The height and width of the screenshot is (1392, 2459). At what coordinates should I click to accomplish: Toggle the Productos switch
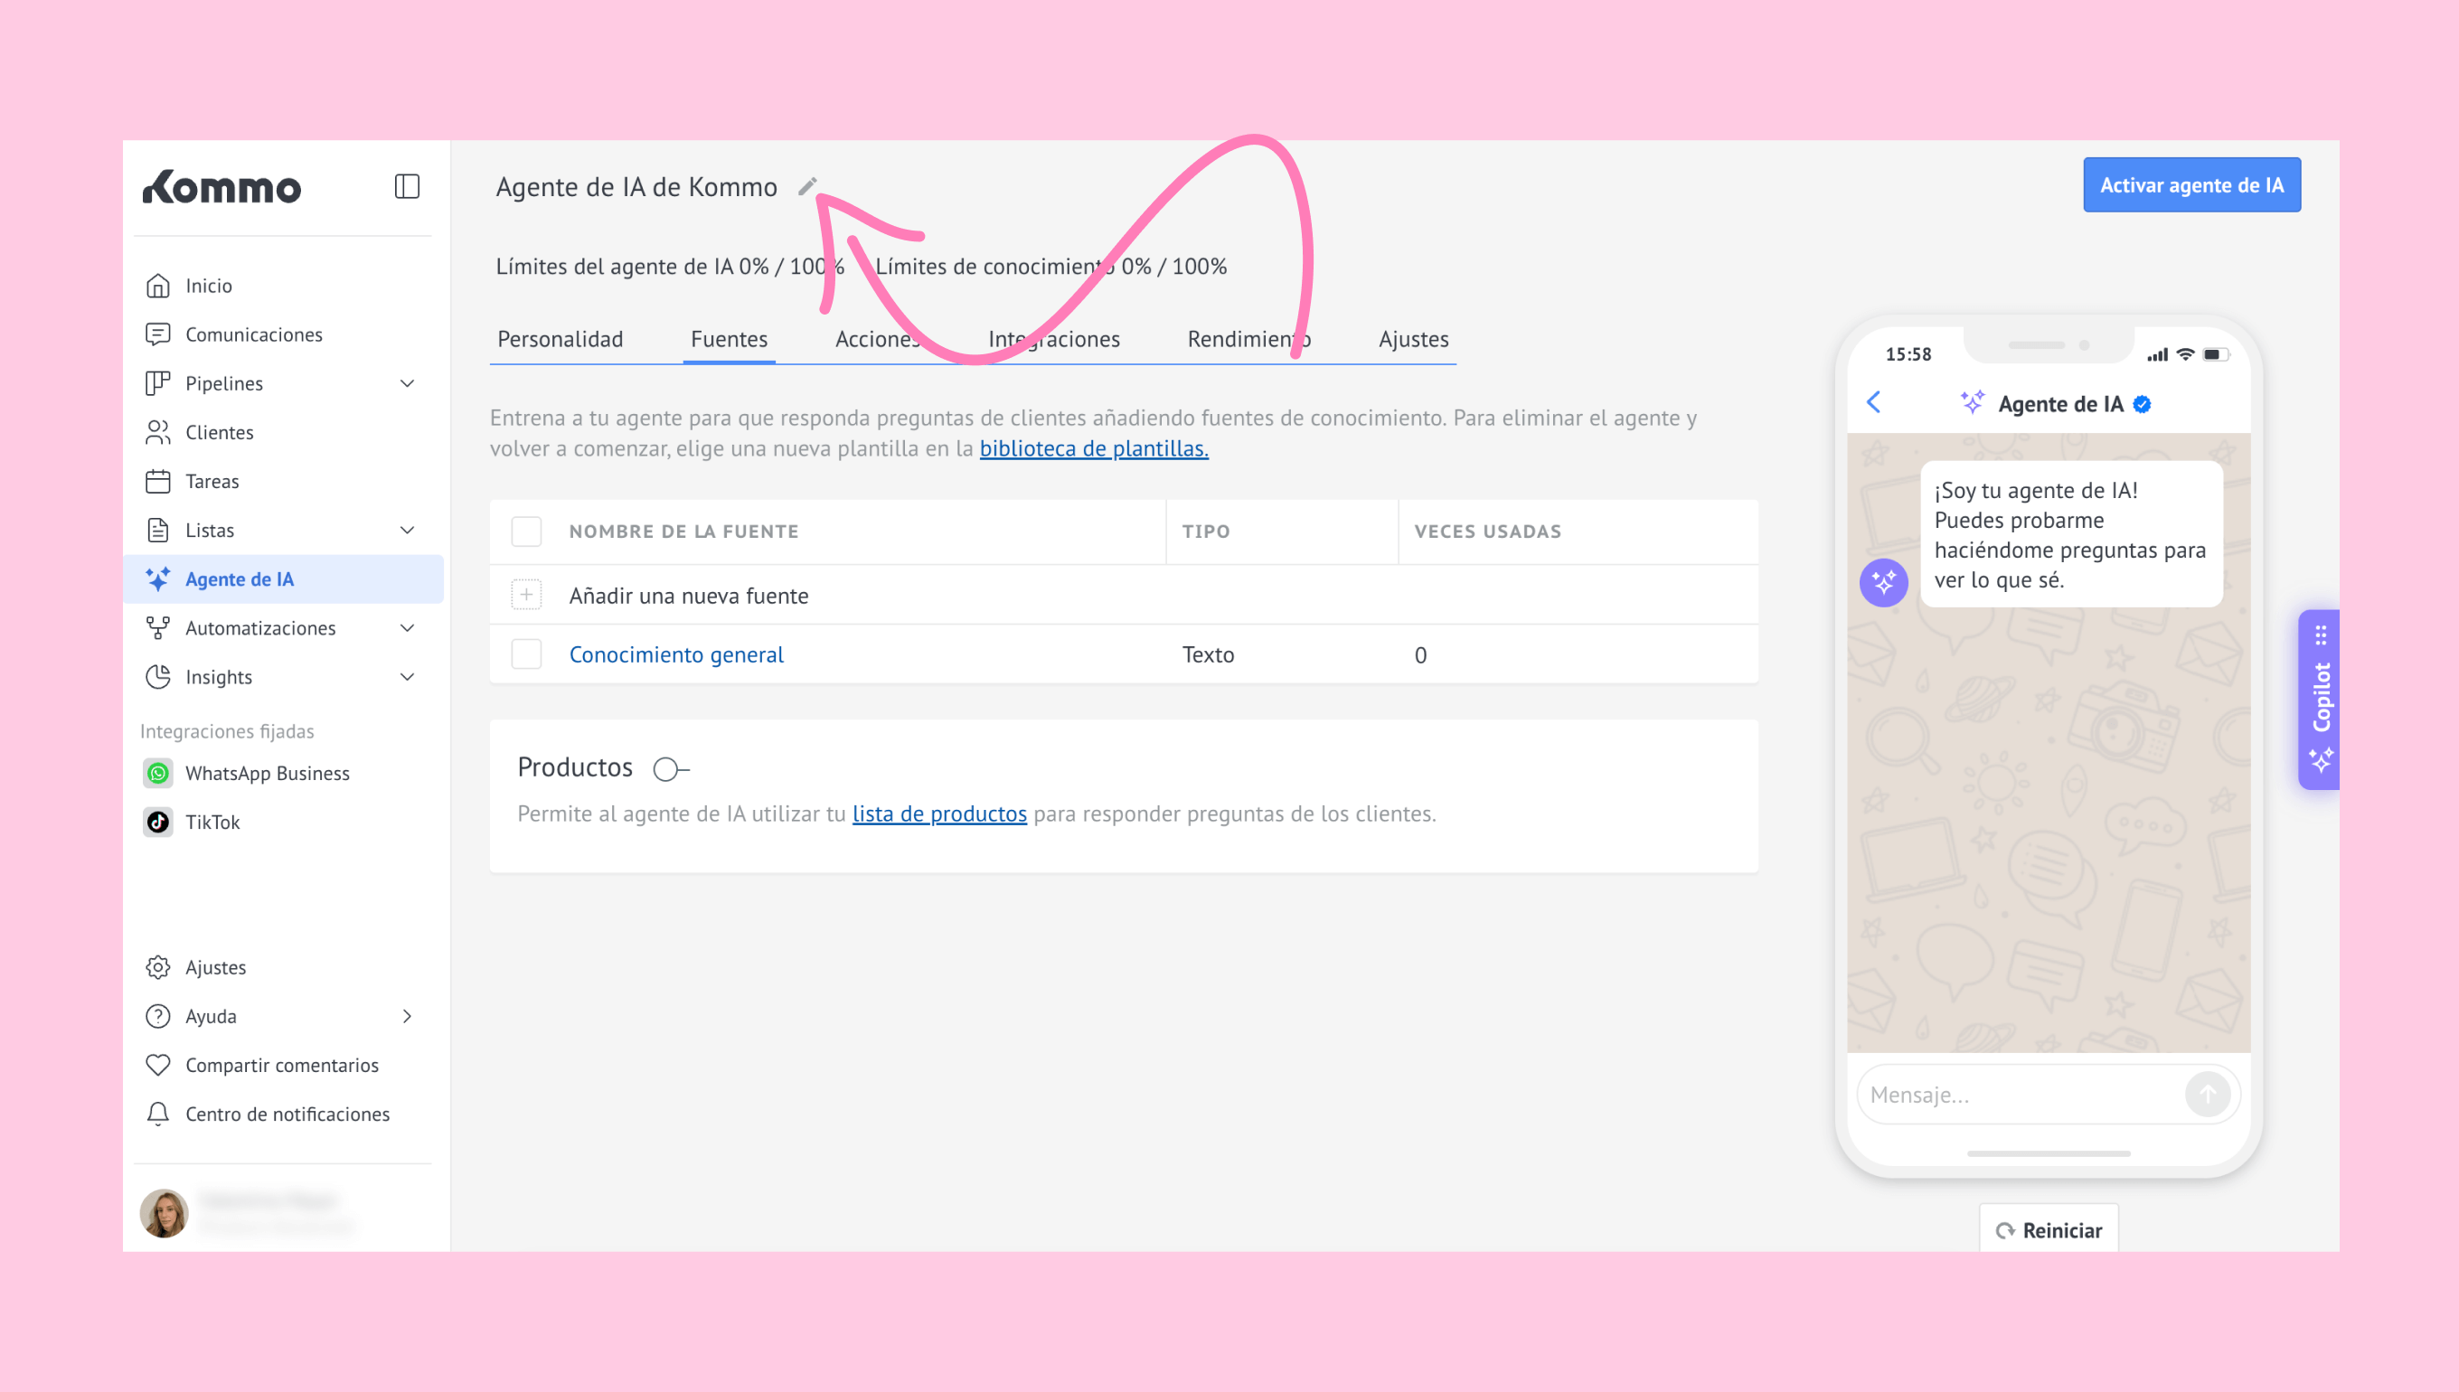(670, 767)
